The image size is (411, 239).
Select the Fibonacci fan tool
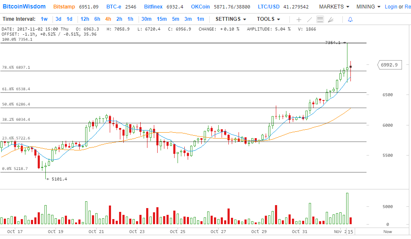(330, 19)
